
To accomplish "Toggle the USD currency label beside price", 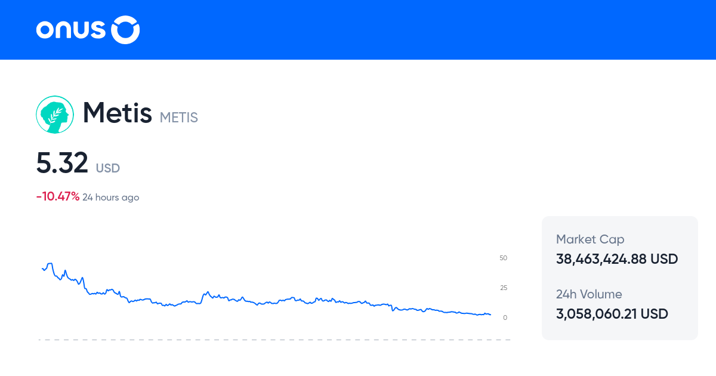I will coord(108,168).
